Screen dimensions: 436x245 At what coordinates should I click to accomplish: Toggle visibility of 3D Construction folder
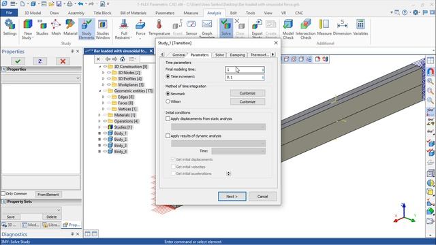pyautogui.click(x=105, y=67)
